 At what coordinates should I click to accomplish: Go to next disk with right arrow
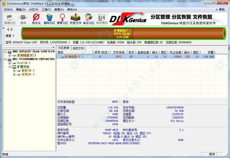tap(12, 29)
